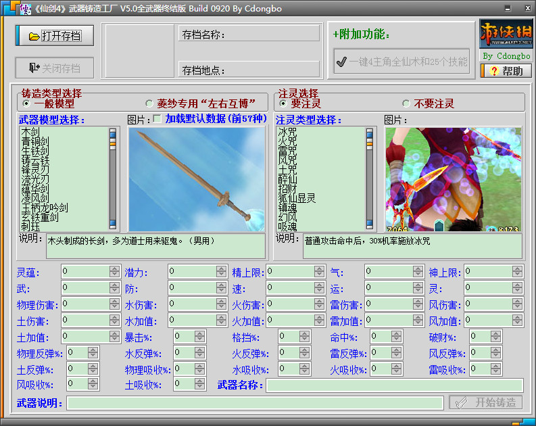536x426 pixels.
Task: Select 玄铁重剑 in weapon list
Action: click(x=40, y=217)
